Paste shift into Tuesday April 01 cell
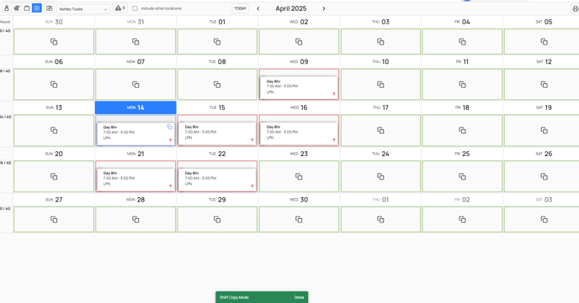The image size is (579, 303). [x=217, y=42]
